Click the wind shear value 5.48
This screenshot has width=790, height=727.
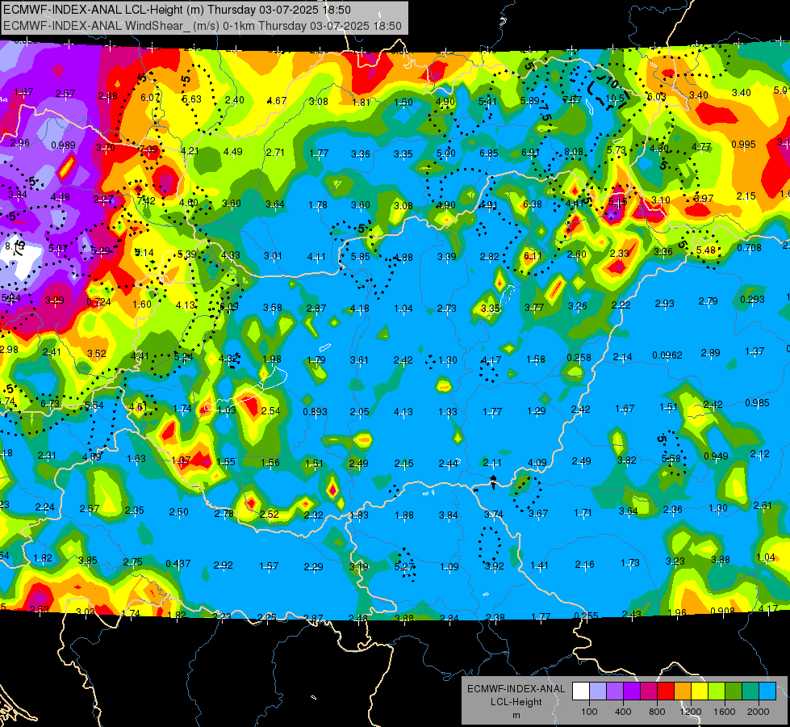pyautogui.click(x=706, y=250)
